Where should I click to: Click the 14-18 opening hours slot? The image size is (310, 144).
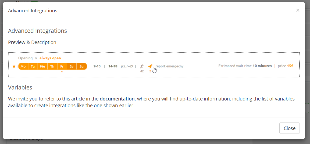point(113,66)
